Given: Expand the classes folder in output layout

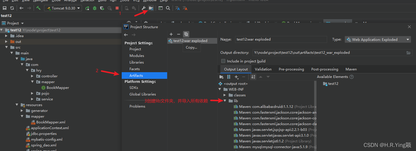Looking at the screenshot, I should point(225,95).
